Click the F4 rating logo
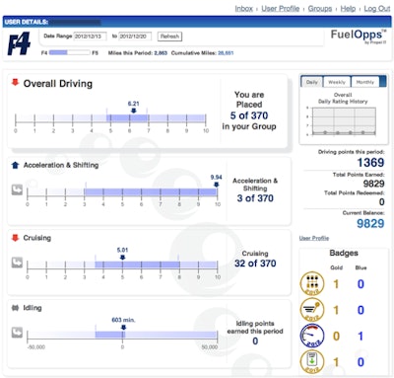The image size is (394, 378). coord(19,43)
